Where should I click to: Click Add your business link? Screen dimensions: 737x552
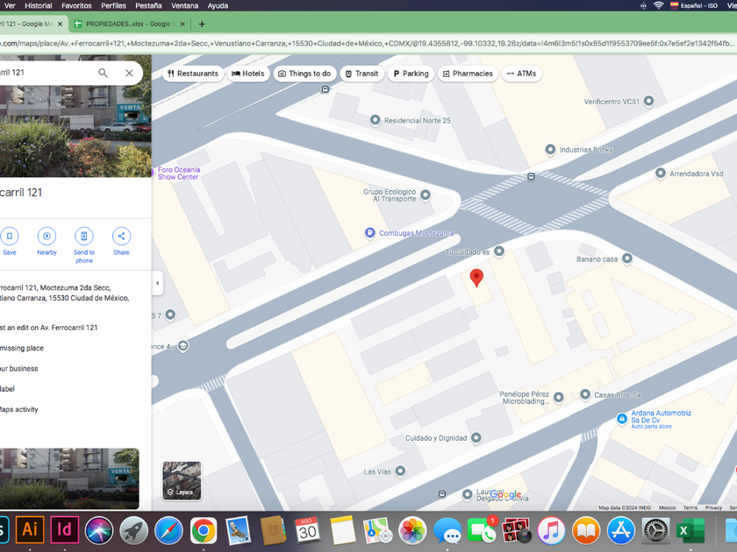pos(18,369)
